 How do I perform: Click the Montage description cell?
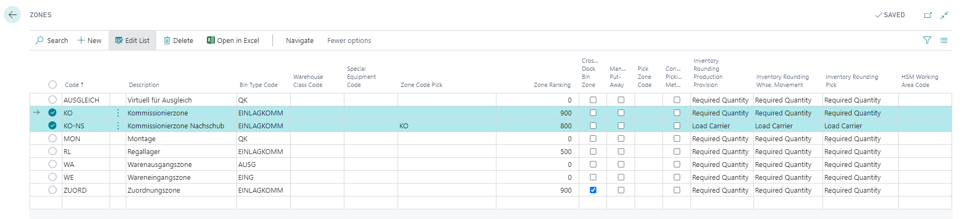click(x=181, y=138)
